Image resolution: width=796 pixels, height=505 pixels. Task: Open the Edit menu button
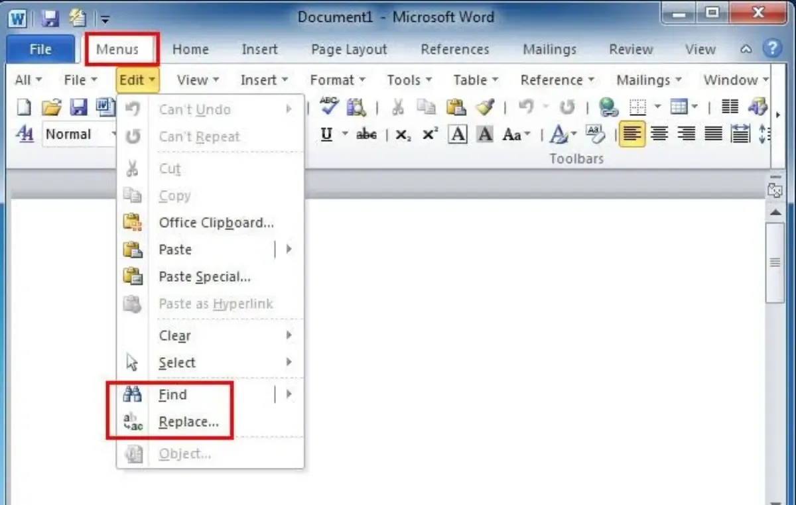click(x=138, y=80)
